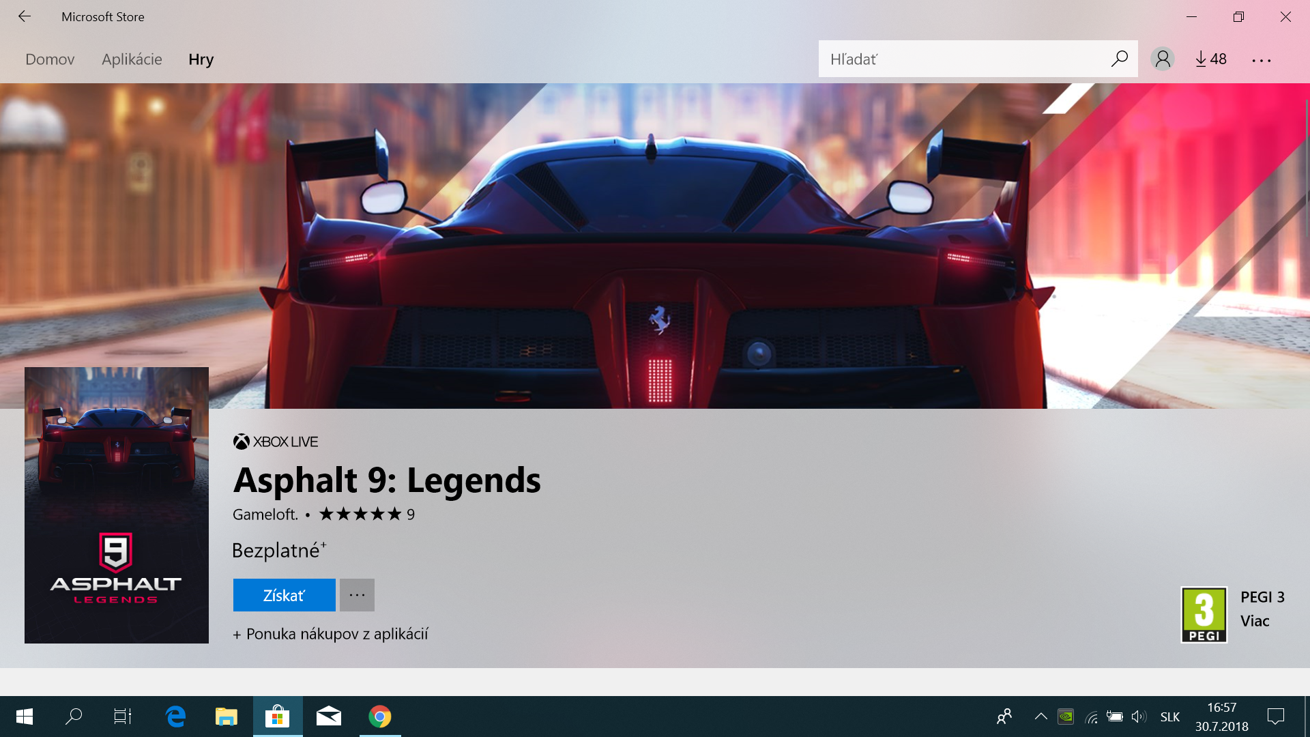Image resolution: width=1310 pixels, height=737 pixels.
Task: Select the Hry tab
Action: (x=201, y=59)
